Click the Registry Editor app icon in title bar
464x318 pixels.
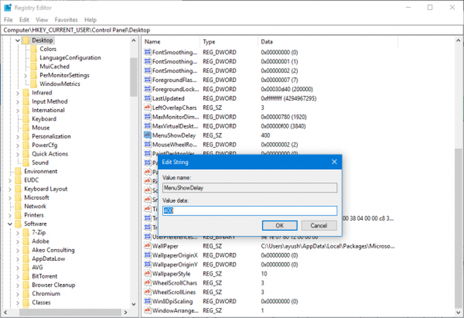coord(8,8)
